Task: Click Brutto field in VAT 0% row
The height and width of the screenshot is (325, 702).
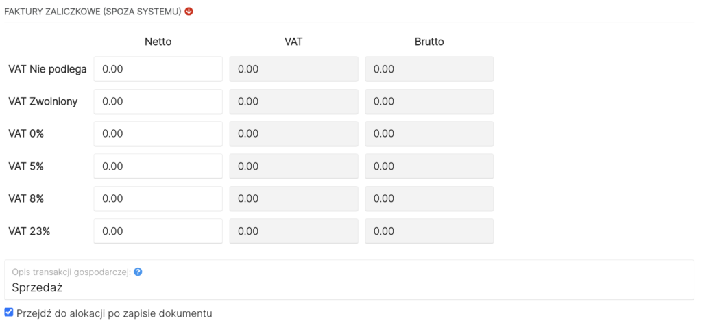Action: (x=429, y=134)
